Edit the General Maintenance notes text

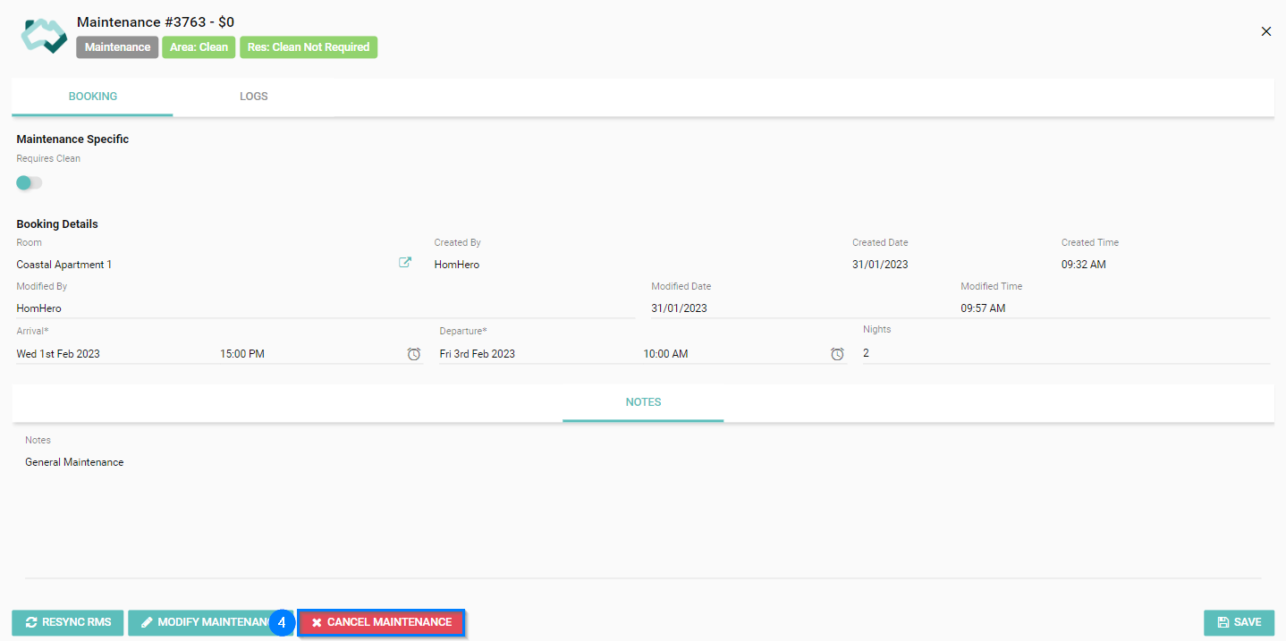[x=74, y=462]
